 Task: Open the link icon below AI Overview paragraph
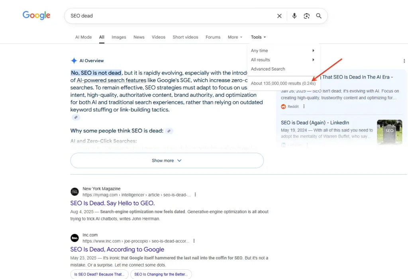pyautogui.click(x=76, y=117)
